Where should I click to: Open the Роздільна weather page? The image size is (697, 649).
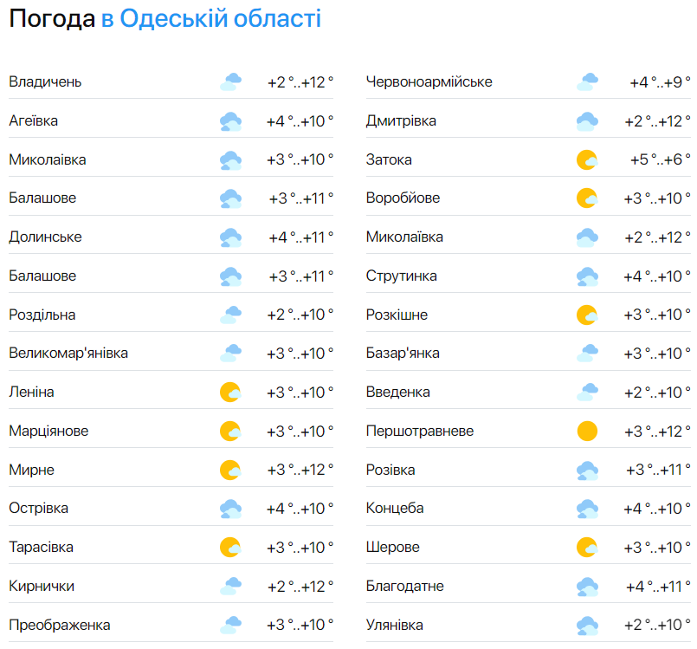(x=42, y=315)
